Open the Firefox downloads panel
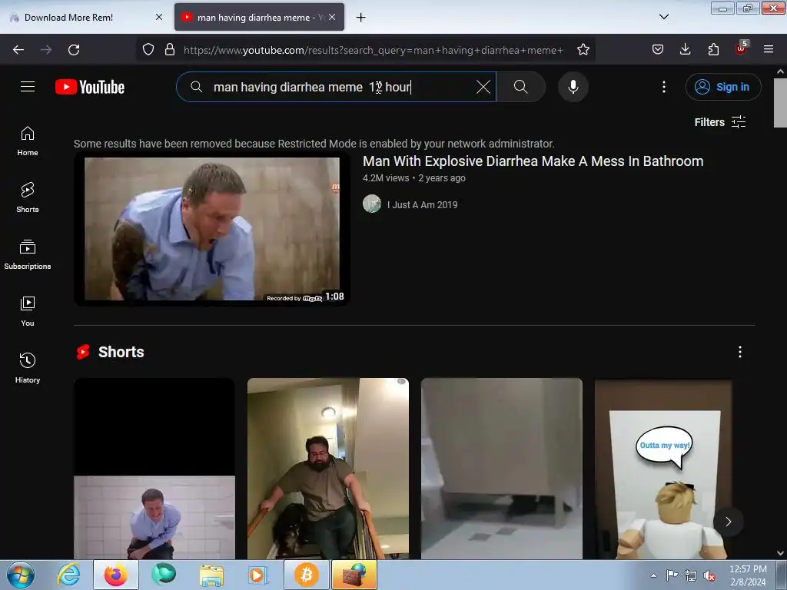The width and height of the screenshot is (787, 590). click(685, 49)
